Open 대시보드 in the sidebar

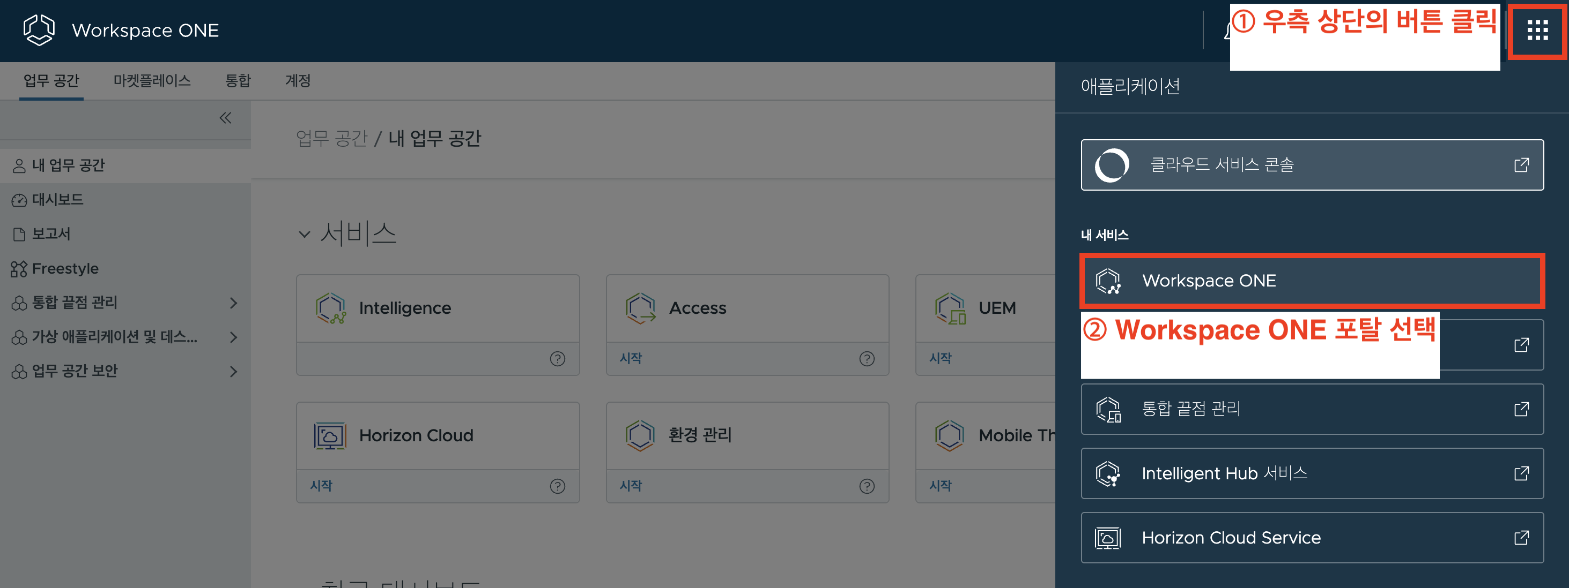57,199
